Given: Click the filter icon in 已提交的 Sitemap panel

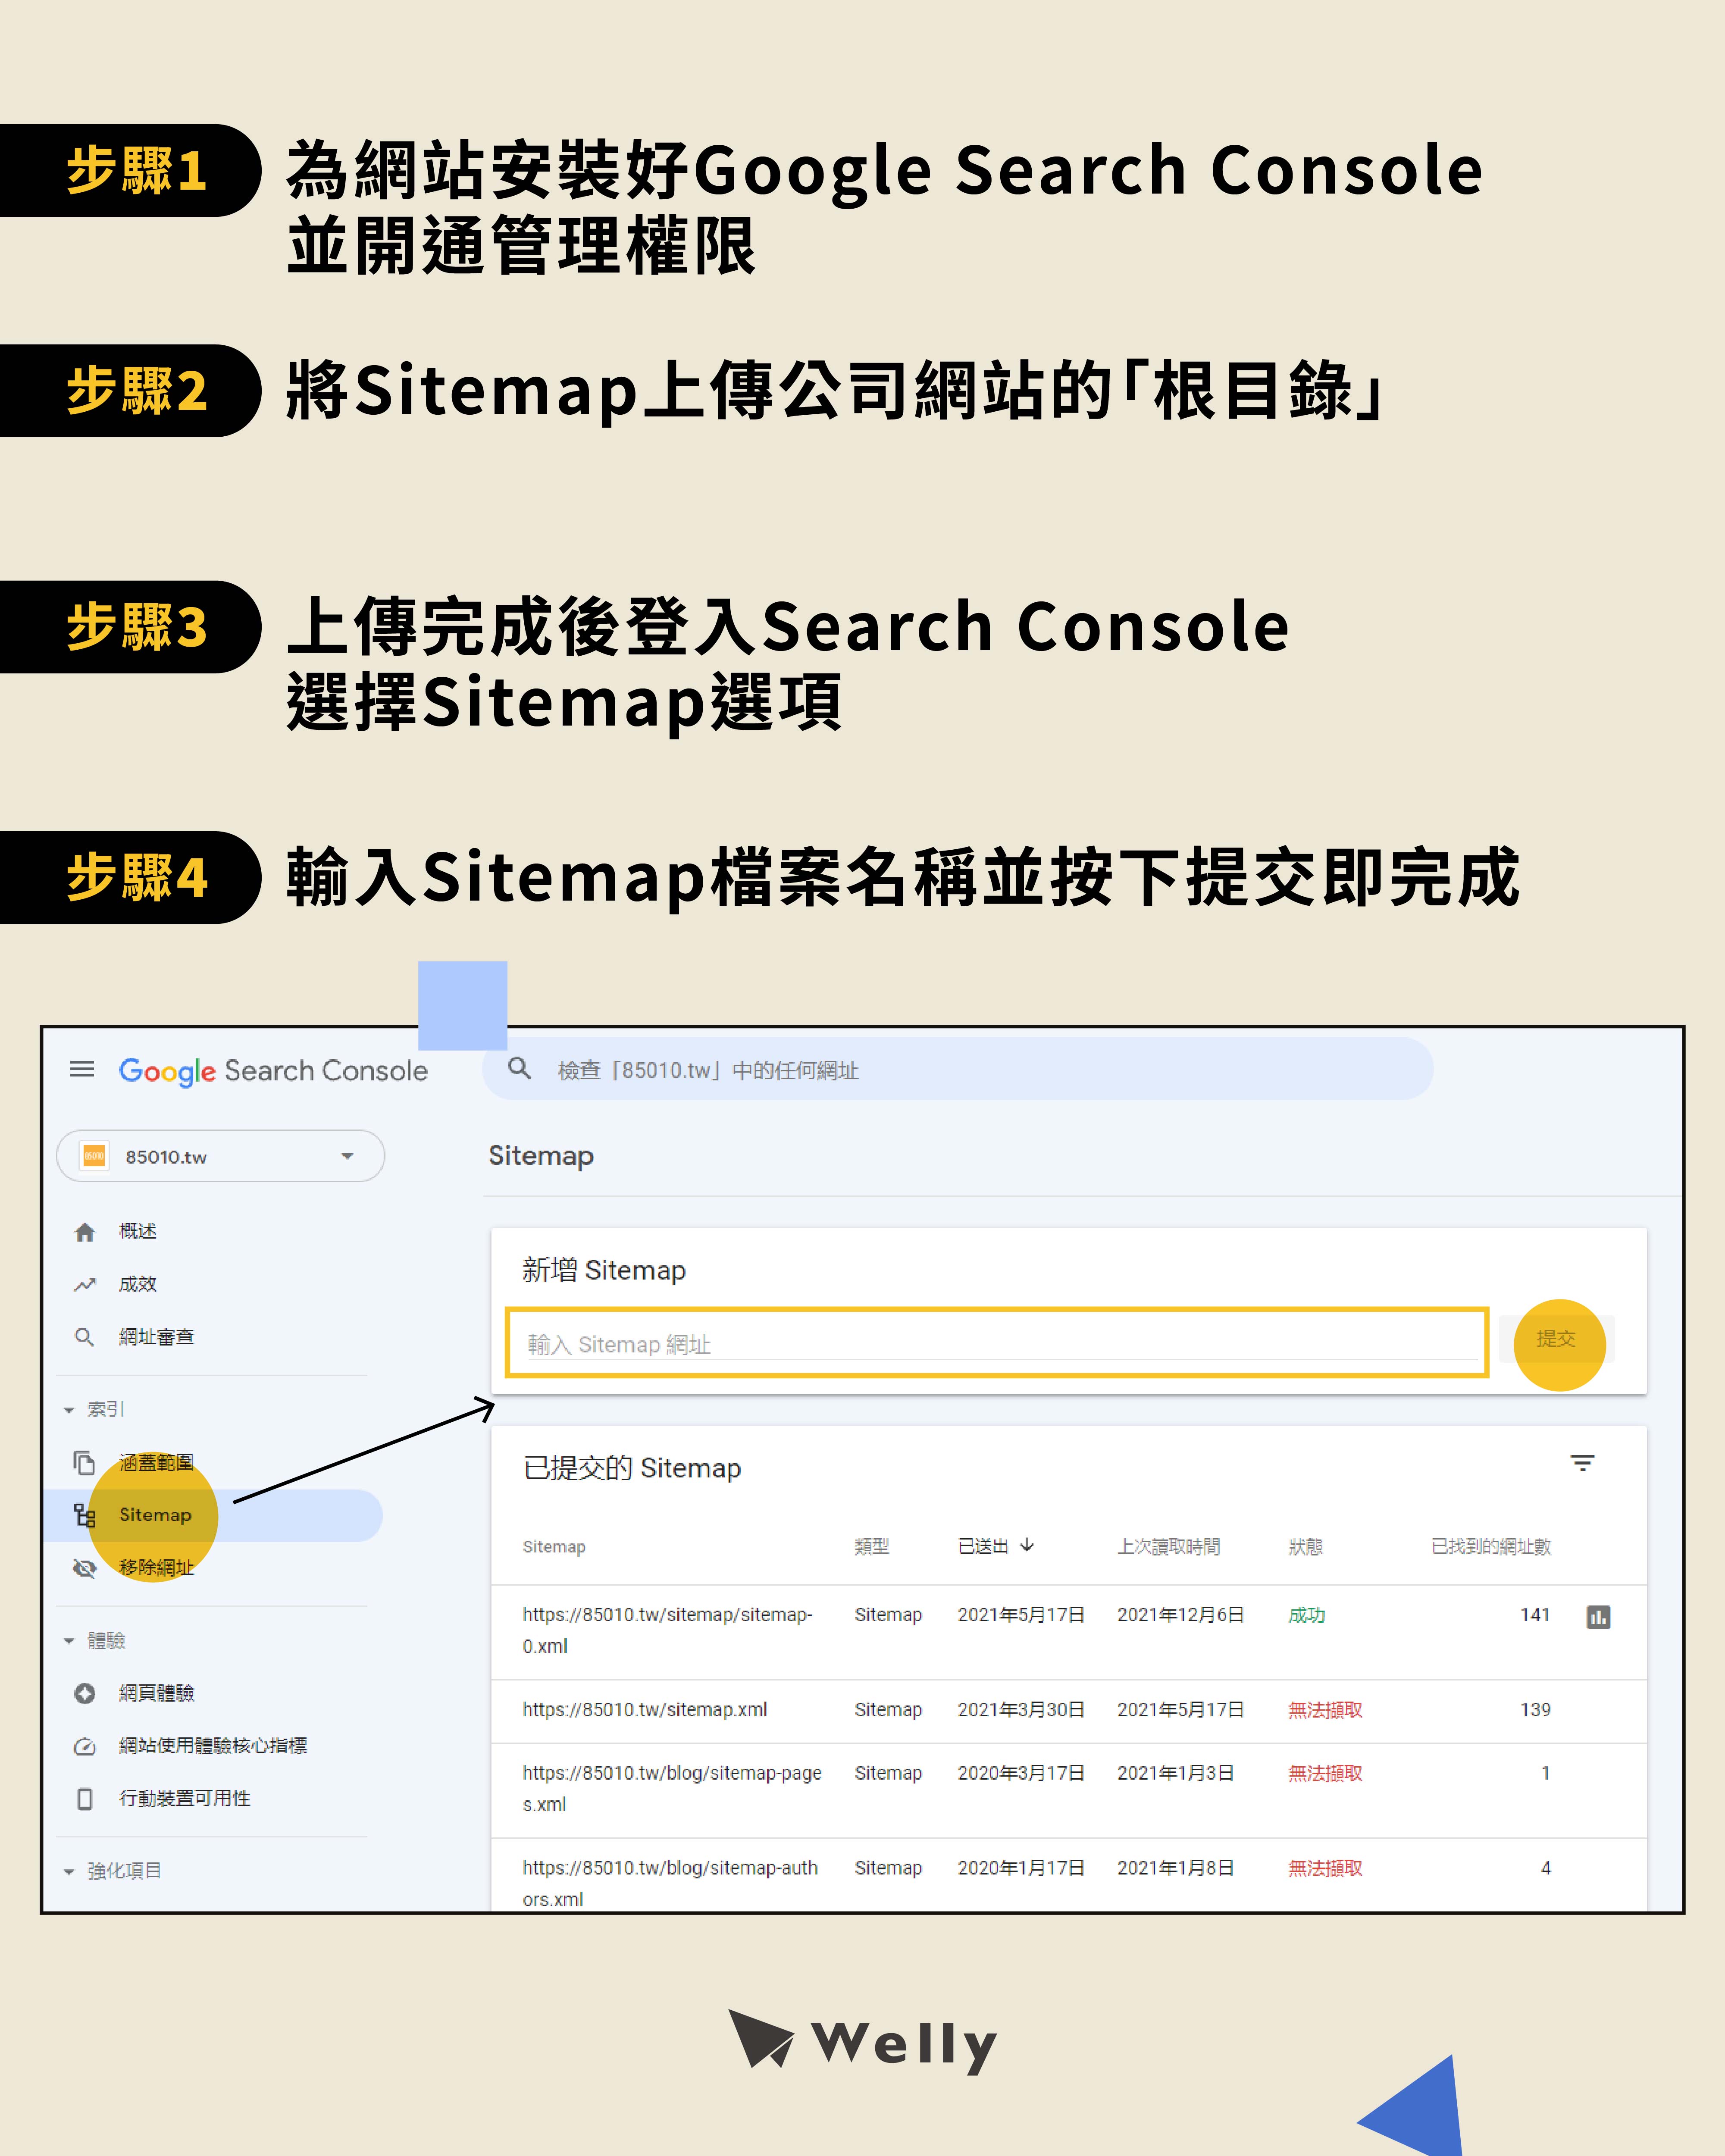Looking at the screenshot, I should (1583, 1463).
